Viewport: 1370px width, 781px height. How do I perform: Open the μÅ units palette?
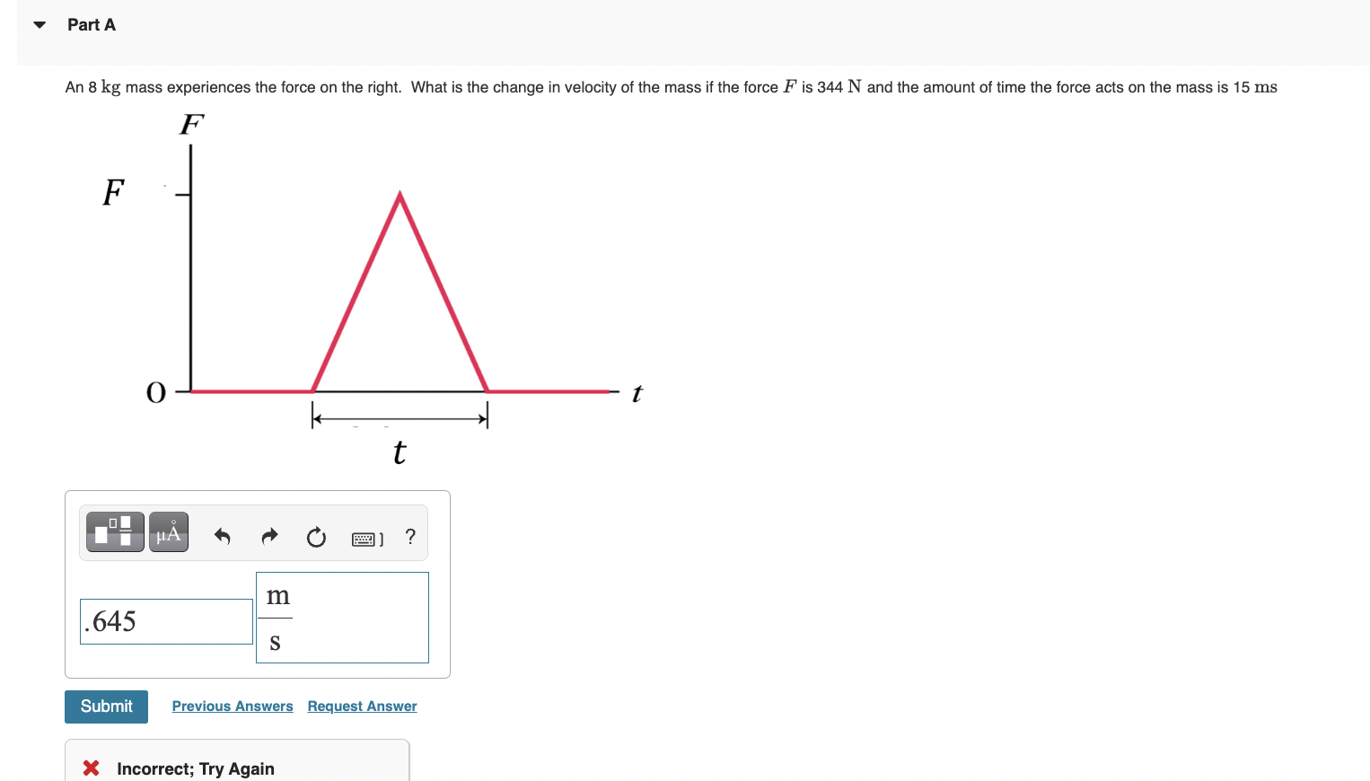(168, 531)
